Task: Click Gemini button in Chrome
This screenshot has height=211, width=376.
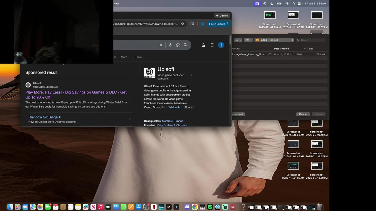Action: click(x=222, y=16)
